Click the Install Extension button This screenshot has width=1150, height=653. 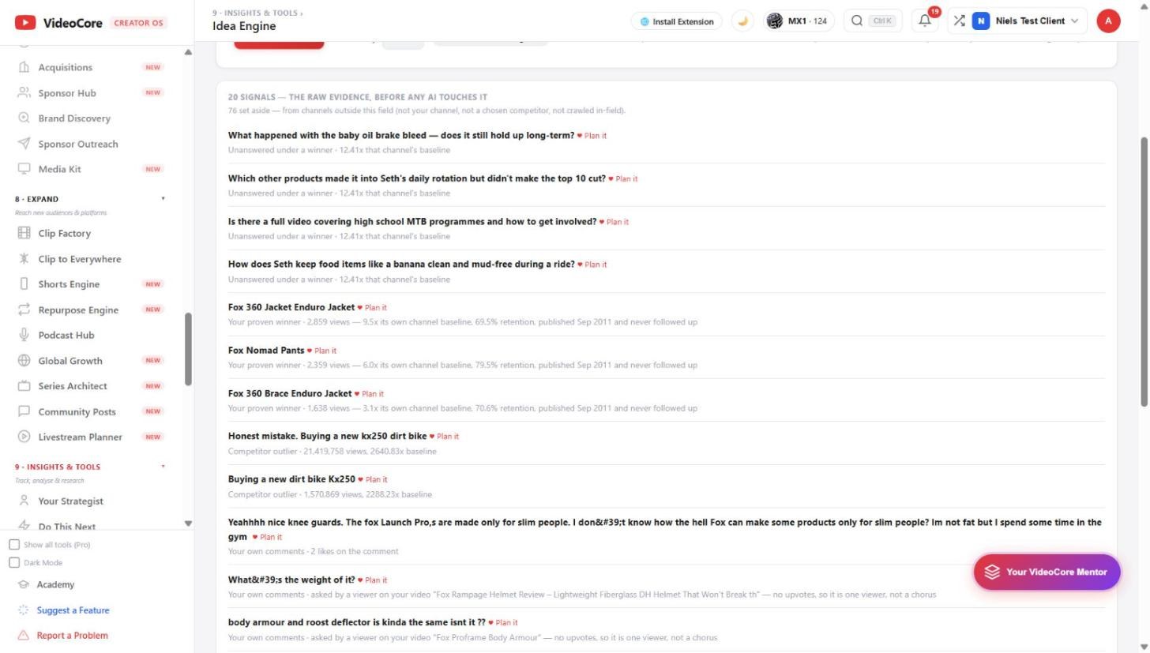[677, 21]
